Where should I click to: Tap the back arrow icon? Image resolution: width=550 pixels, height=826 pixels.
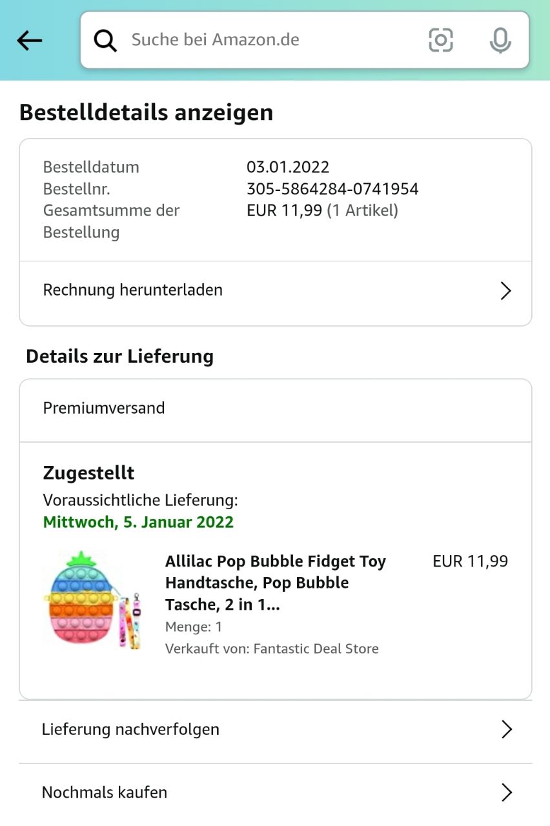[x=29, y=41]
